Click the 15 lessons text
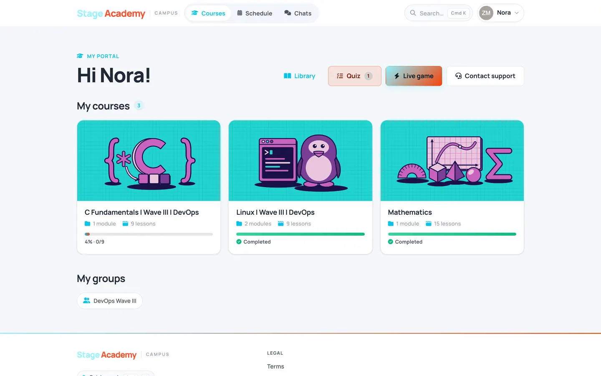The height and width of the screenshot is (376, 601). click(x=447, y=224)
